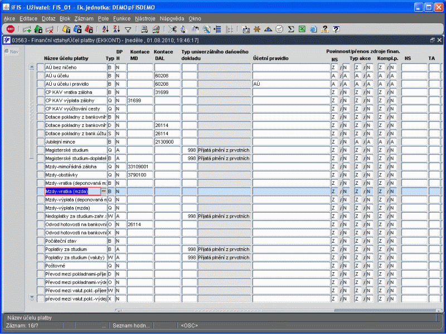Screen dimensions: 446x334
Task: Export to Excel via green spreadsheet icon
Action: coord(302,29)
